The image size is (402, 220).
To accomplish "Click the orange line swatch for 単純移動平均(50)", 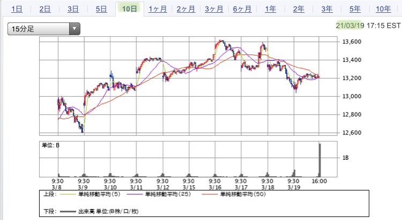I will (210, 194).
